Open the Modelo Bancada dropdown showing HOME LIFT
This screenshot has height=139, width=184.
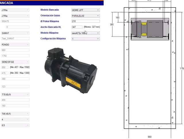coord(86,10)
